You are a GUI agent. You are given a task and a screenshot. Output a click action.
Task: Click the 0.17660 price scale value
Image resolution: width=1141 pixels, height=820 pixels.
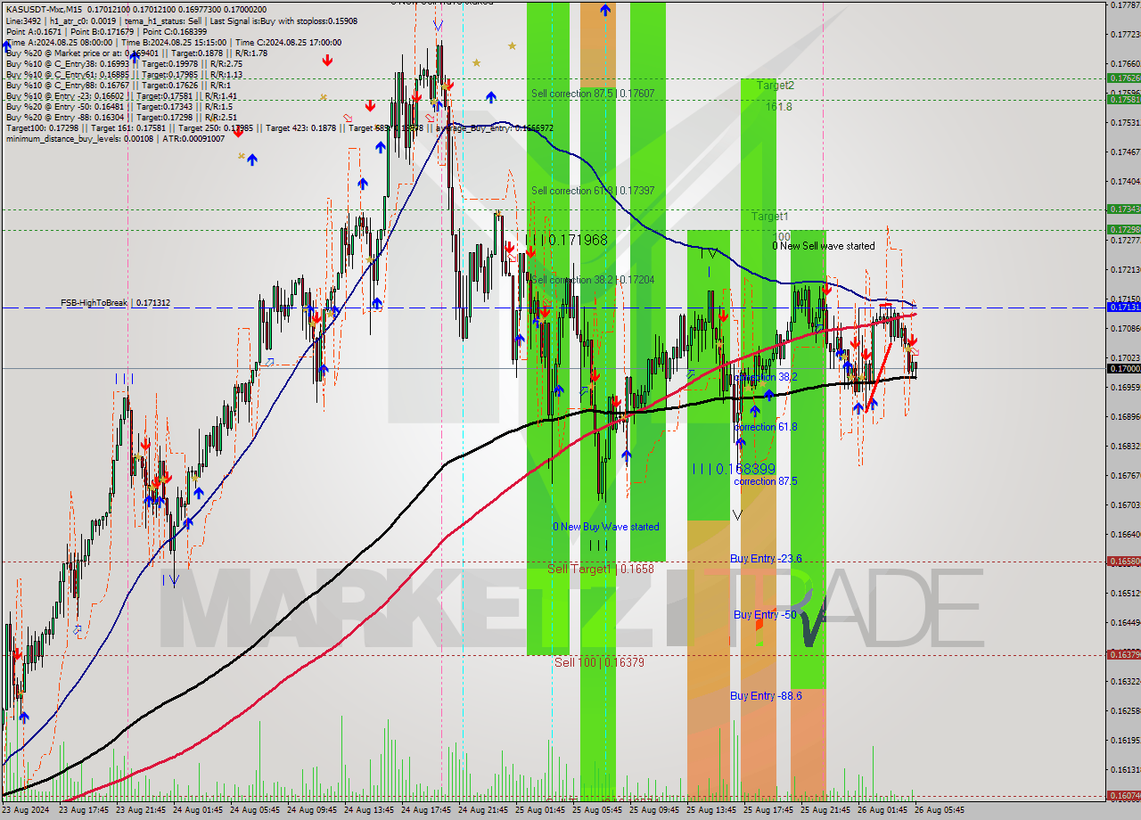[x=1125, y=63]
